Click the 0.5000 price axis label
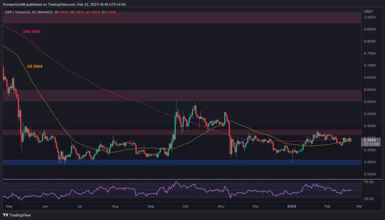 pyautogui.click(x=370, y=114)
